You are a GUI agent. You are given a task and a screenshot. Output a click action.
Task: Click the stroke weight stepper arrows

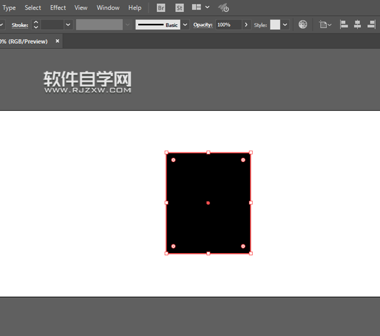pyautogui.click(x=36, y=25)
